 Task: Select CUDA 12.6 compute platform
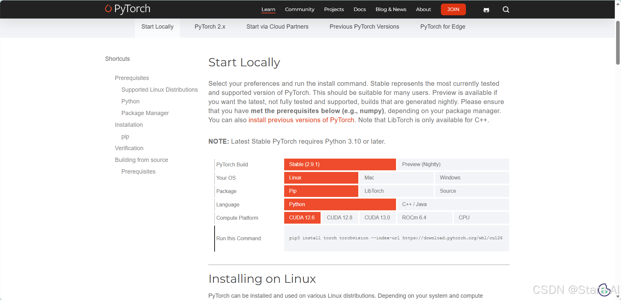302,218
